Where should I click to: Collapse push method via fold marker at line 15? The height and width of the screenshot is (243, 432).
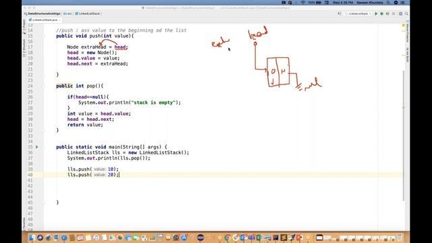(43, 36)
